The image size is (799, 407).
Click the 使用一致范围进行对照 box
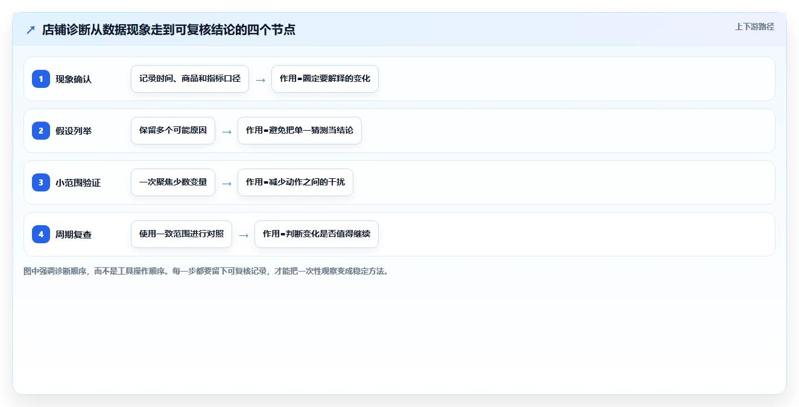pos(182,234)
